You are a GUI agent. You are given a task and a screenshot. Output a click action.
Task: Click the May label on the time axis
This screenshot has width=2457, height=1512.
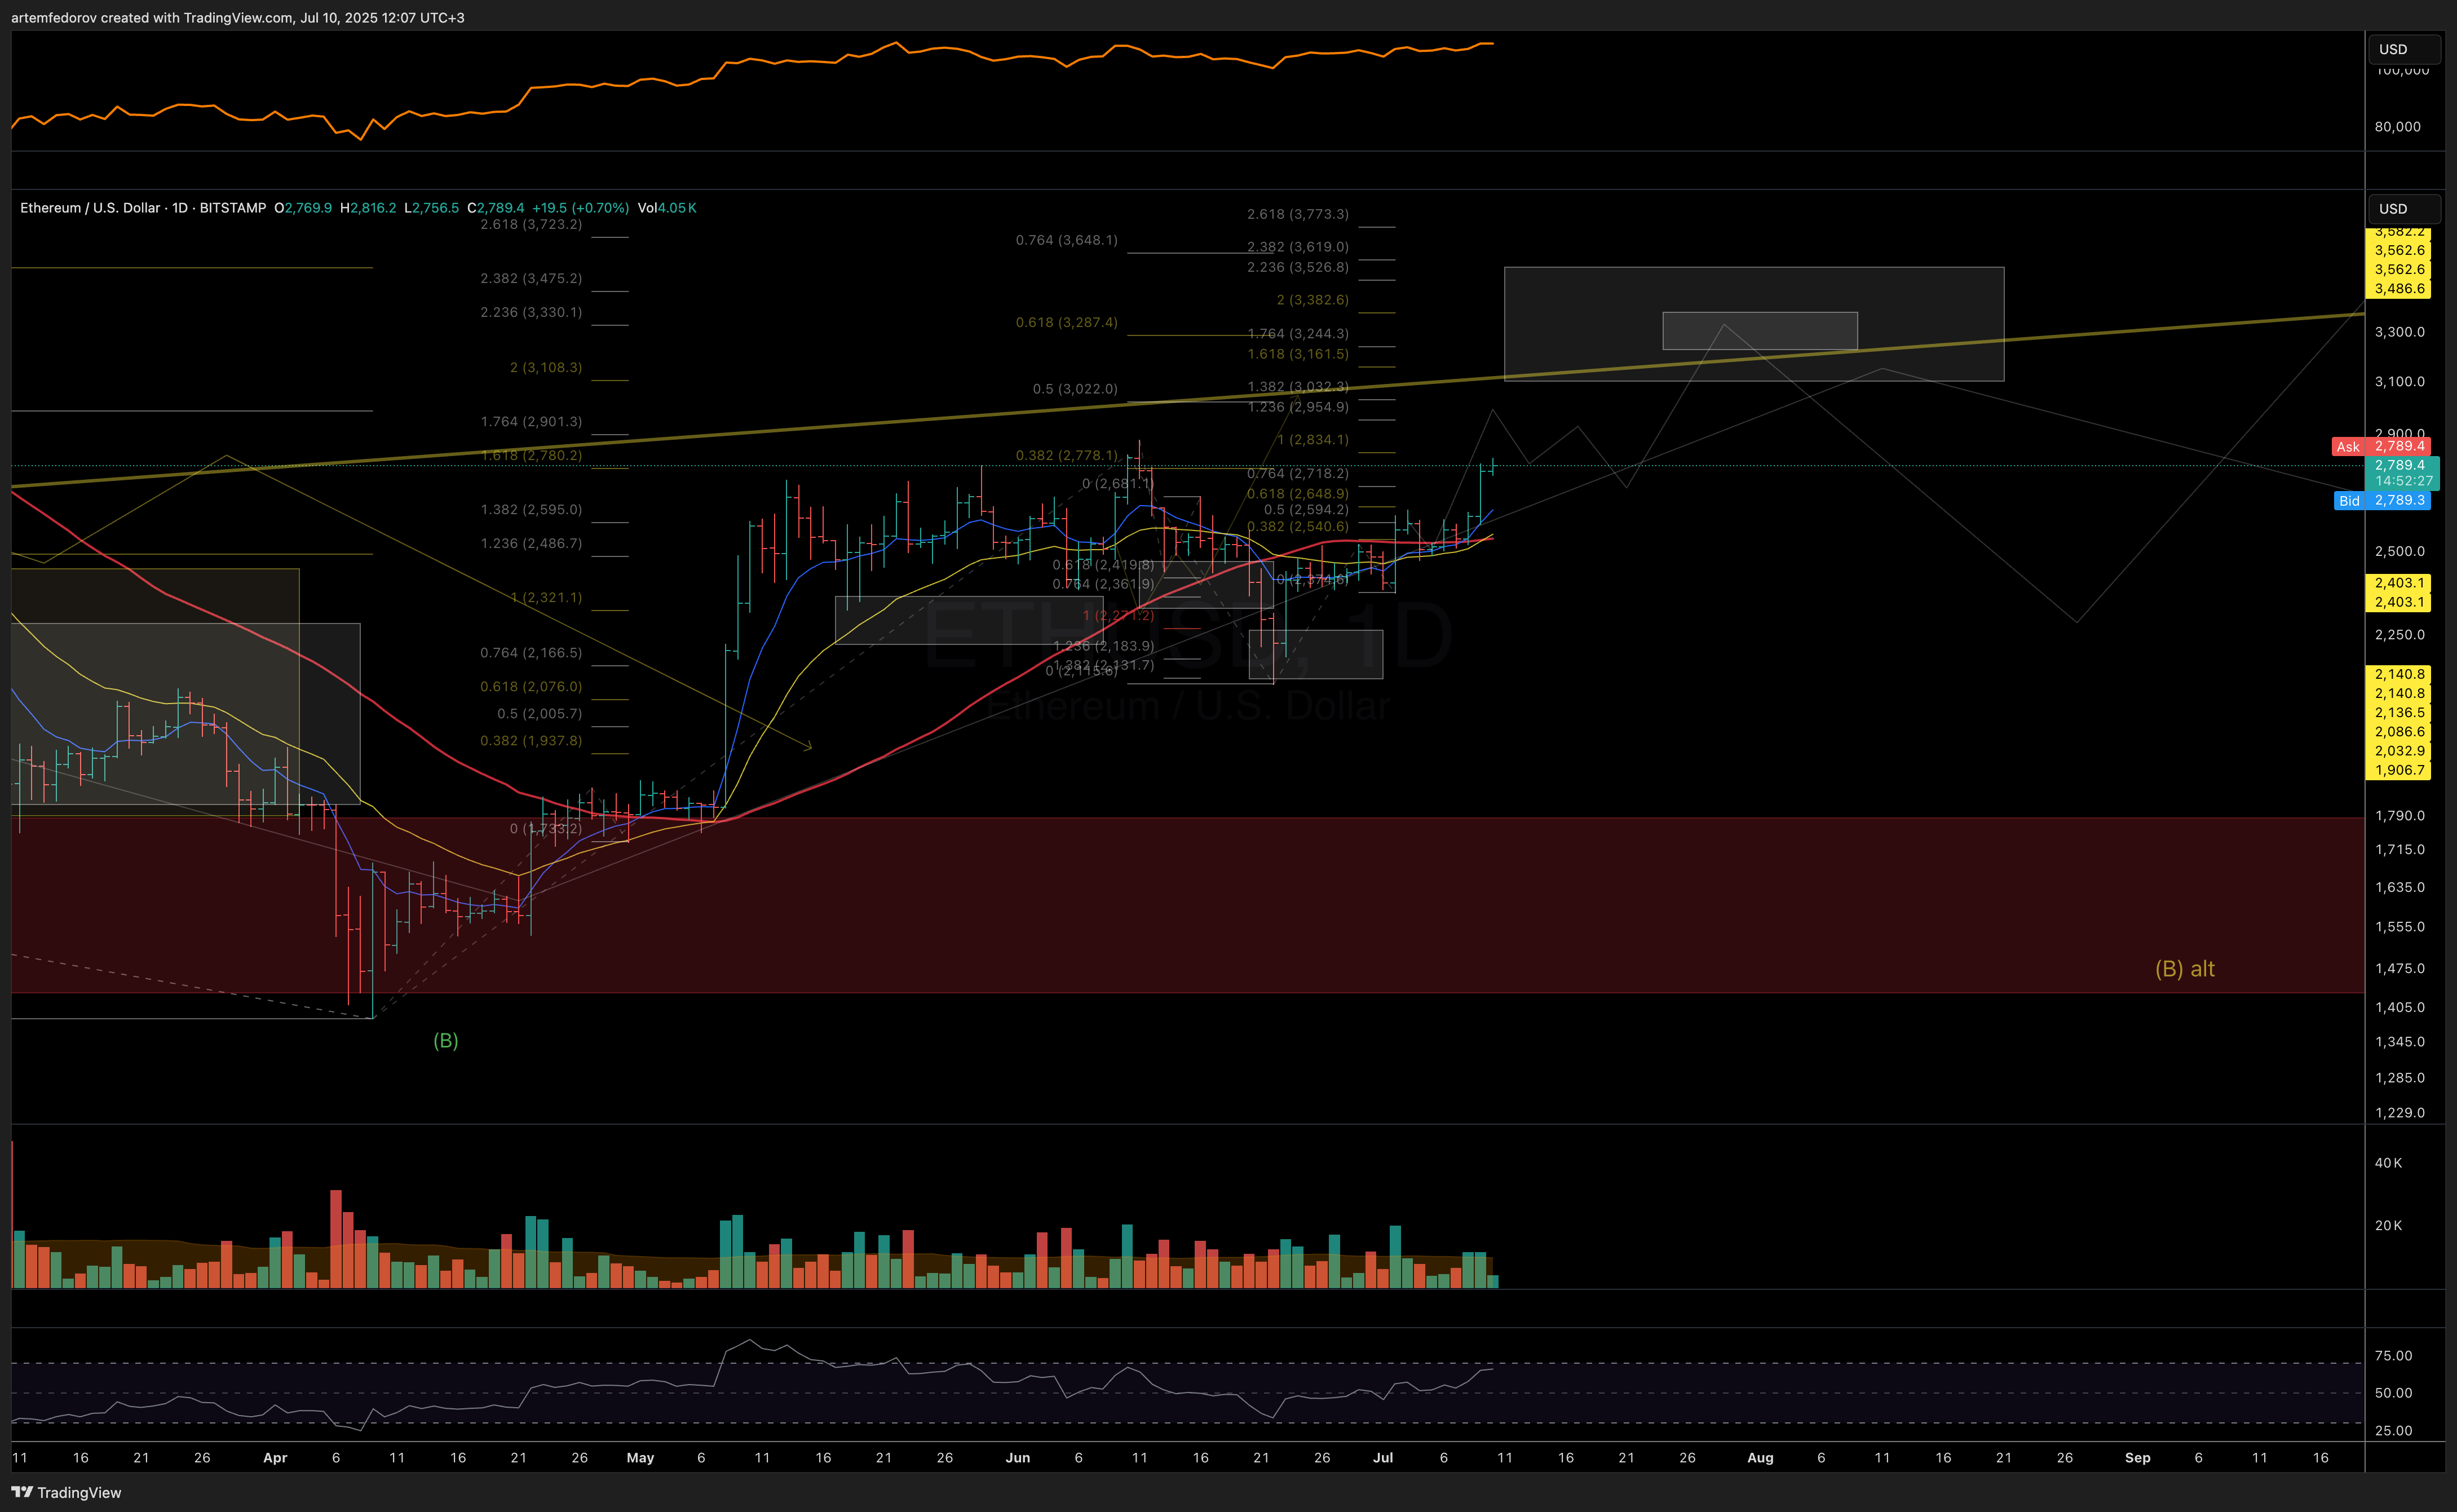point(640,1458)
